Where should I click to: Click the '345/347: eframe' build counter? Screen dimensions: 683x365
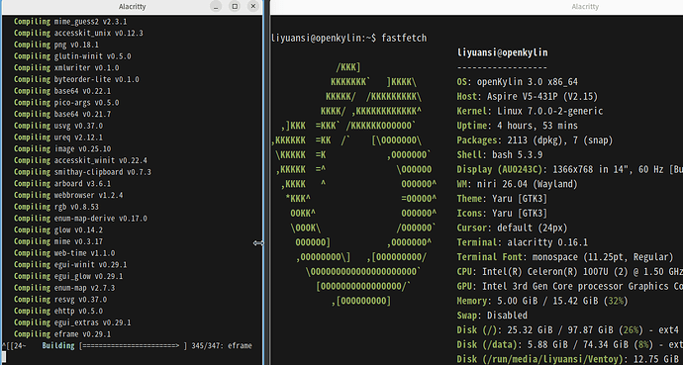222,346
